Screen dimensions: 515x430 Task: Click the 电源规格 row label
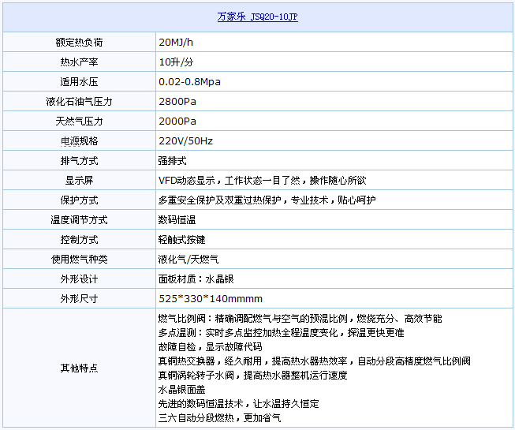(79, 140)
